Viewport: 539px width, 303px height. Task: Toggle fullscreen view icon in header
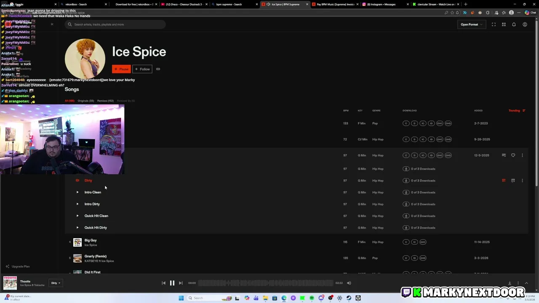tap(494, 24)
